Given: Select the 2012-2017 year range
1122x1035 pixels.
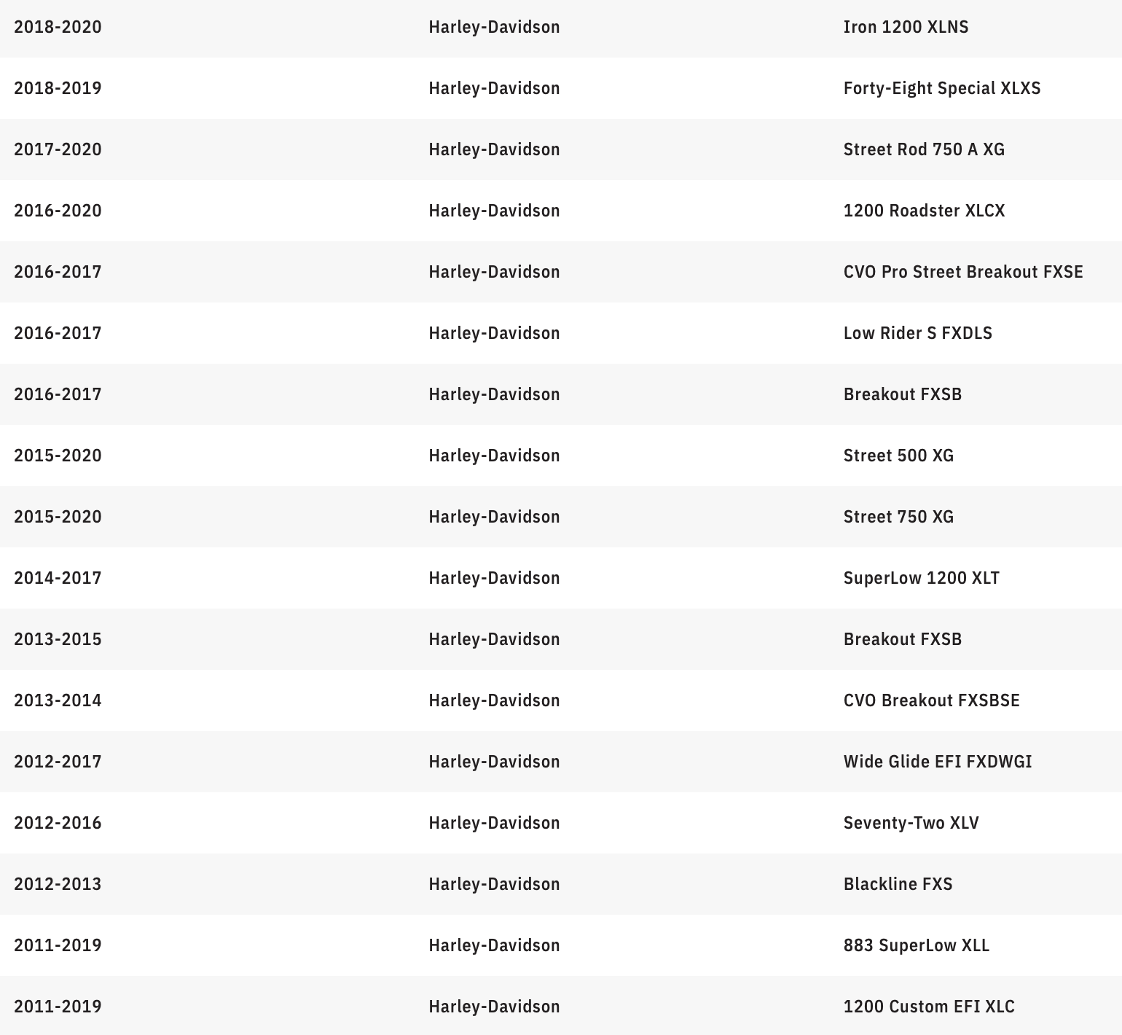Looking at the screenshot, I should click(58, 762).
